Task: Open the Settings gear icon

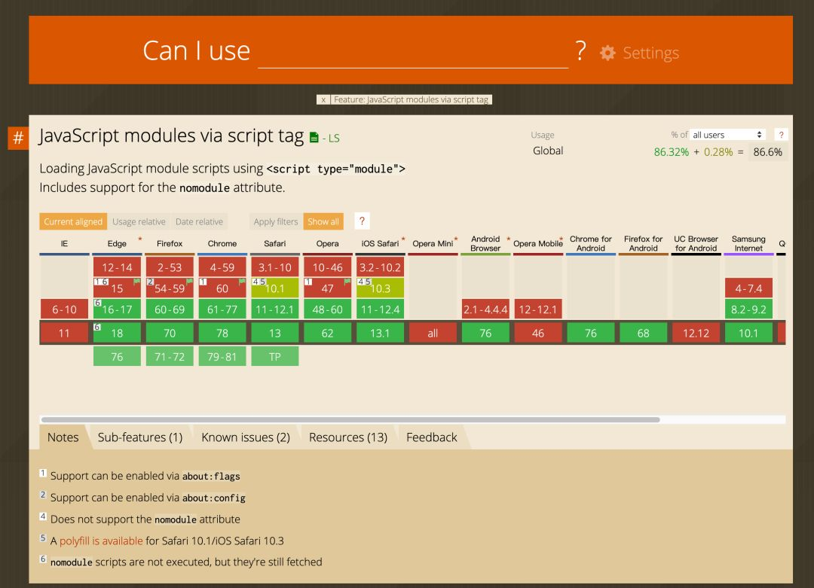Action: pos(607,53)
